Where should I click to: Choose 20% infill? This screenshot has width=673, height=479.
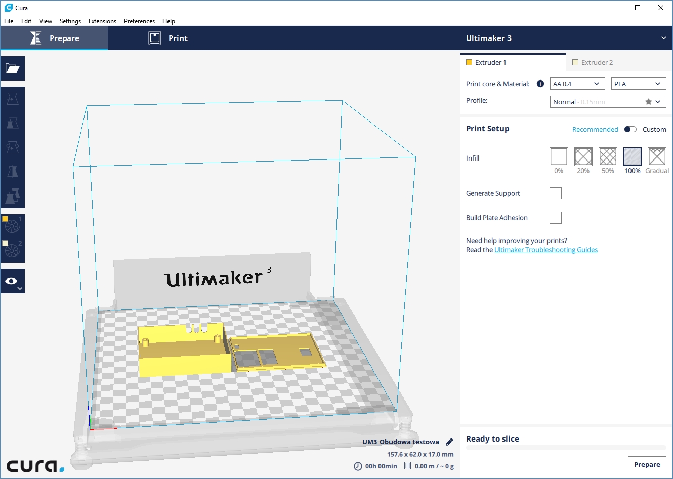point(583,157)
